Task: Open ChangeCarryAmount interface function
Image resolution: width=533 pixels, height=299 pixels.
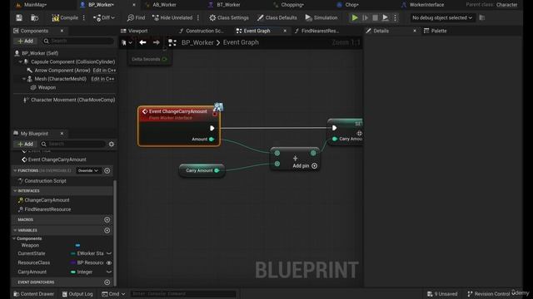Action: 47,200
